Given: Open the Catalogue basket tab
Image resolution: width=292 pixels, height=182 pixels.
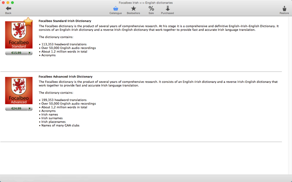Looking at the screenshot, I should [x=115, y=10].
